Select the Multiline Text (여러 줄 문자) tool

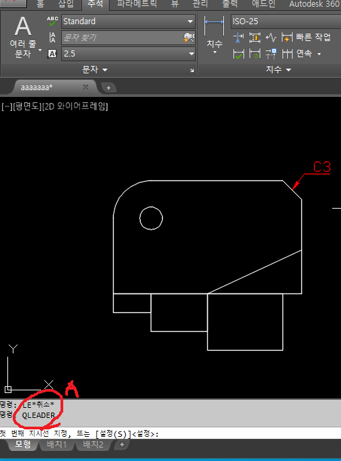click(x=23, y=36)
